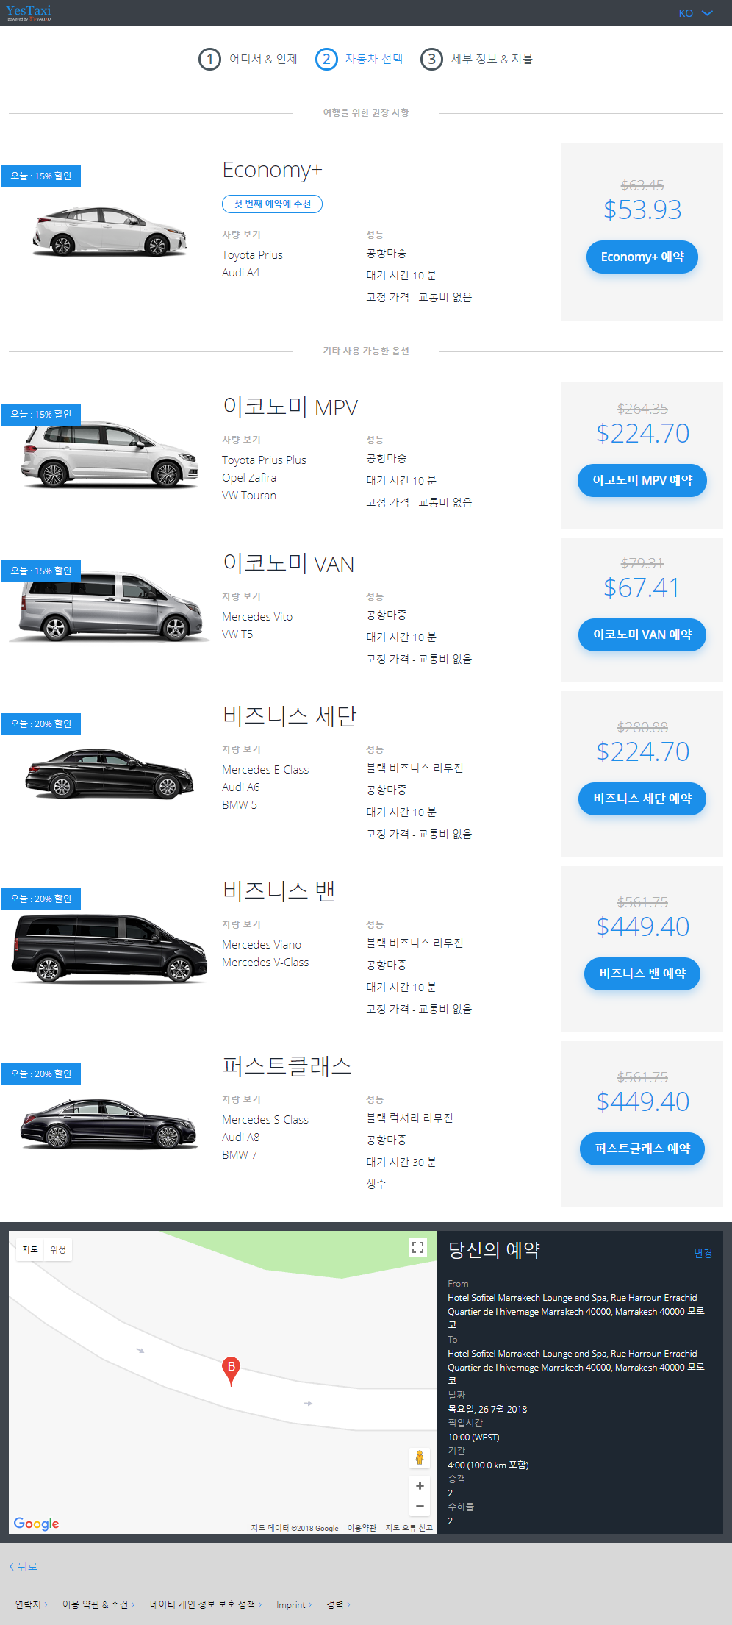Screen dimensions: 732x1625
Task: Open Street View pegman on map
Action: [420, 1457]
